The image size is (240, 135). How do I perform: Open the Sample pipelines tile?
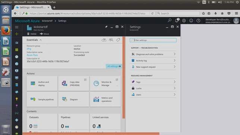42,99
